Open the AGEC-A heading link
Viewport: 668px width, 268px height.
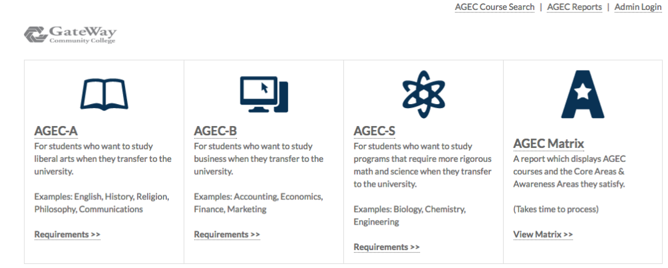click(x=56, y=131)
